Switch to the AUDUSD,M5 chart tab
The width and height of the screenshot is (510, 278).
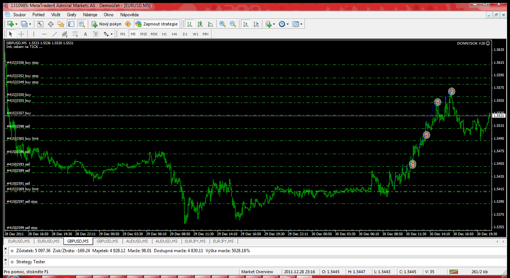pos(137,241)
